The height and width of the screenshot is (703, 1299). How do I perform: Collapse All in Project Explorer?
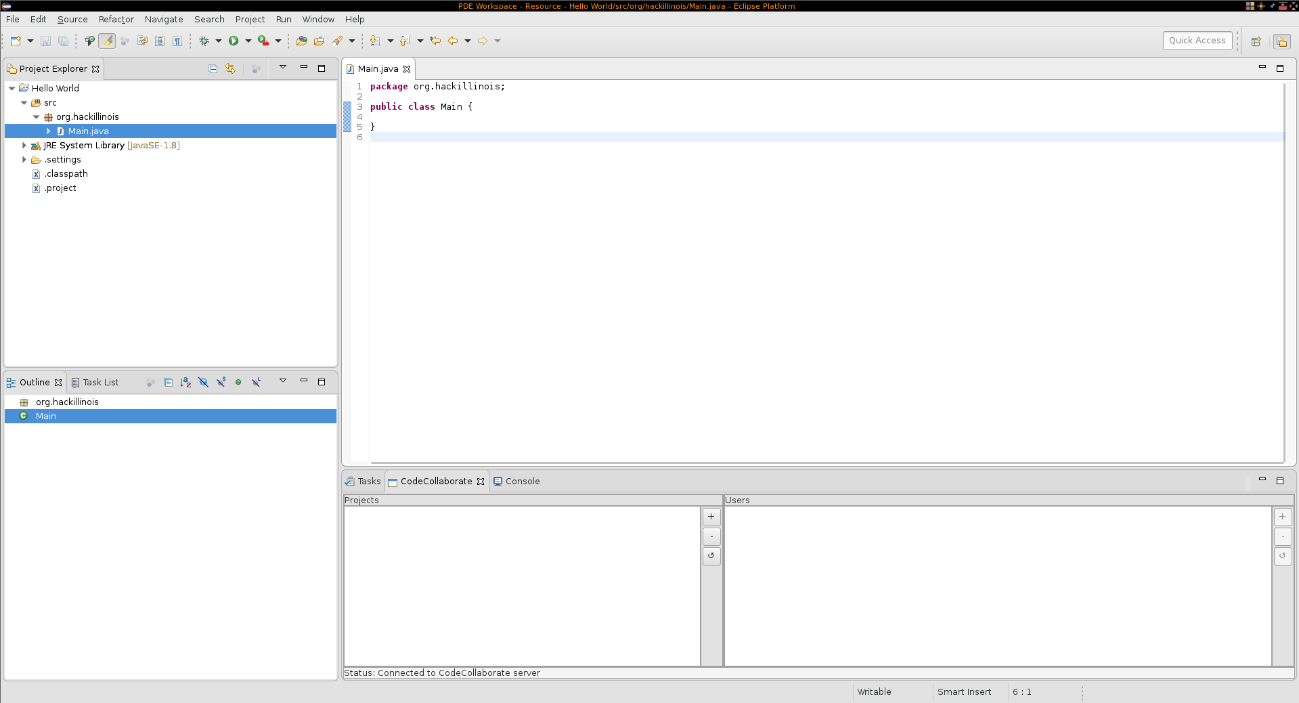click(x=213, y=68)
